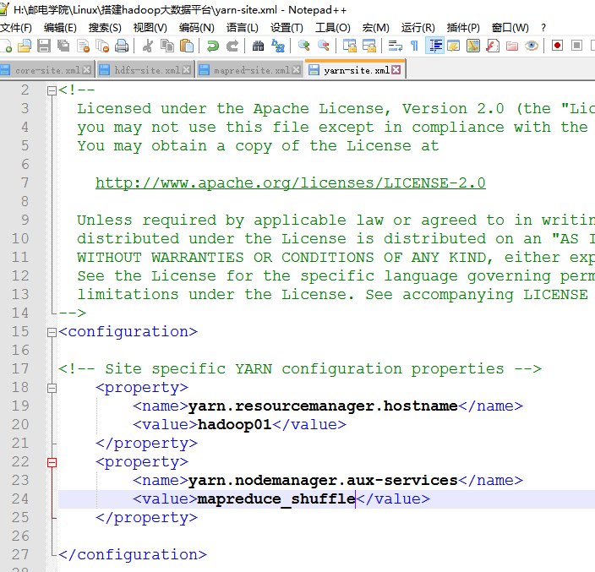Collapse the license comment block at line 2

(52, 90)
